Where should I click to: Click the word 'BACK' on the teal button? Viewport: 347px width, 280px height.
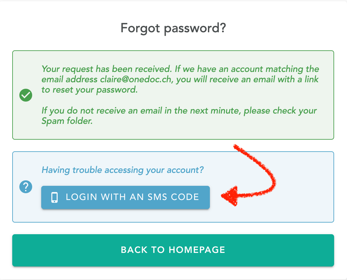134,250
